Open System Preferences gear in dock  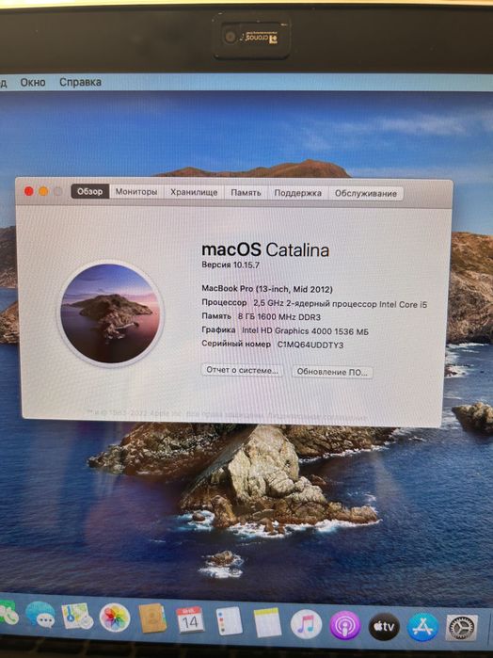click(x=462, y=628)
